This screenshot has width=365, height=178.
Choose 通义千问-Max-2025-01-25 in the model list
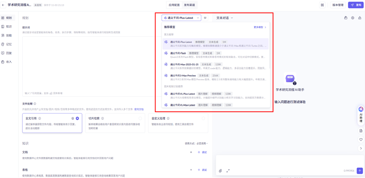tap(216, 66)
